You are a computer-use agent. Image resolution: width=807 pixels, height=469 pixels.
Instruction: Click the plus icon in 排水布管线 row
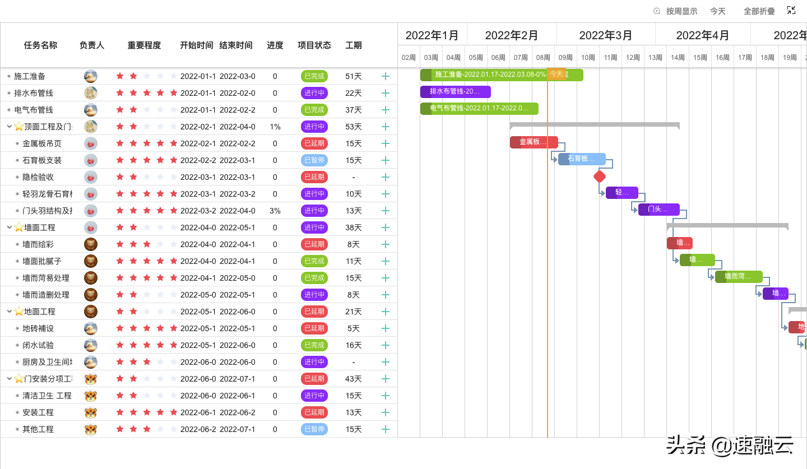(x=386, y=93)
